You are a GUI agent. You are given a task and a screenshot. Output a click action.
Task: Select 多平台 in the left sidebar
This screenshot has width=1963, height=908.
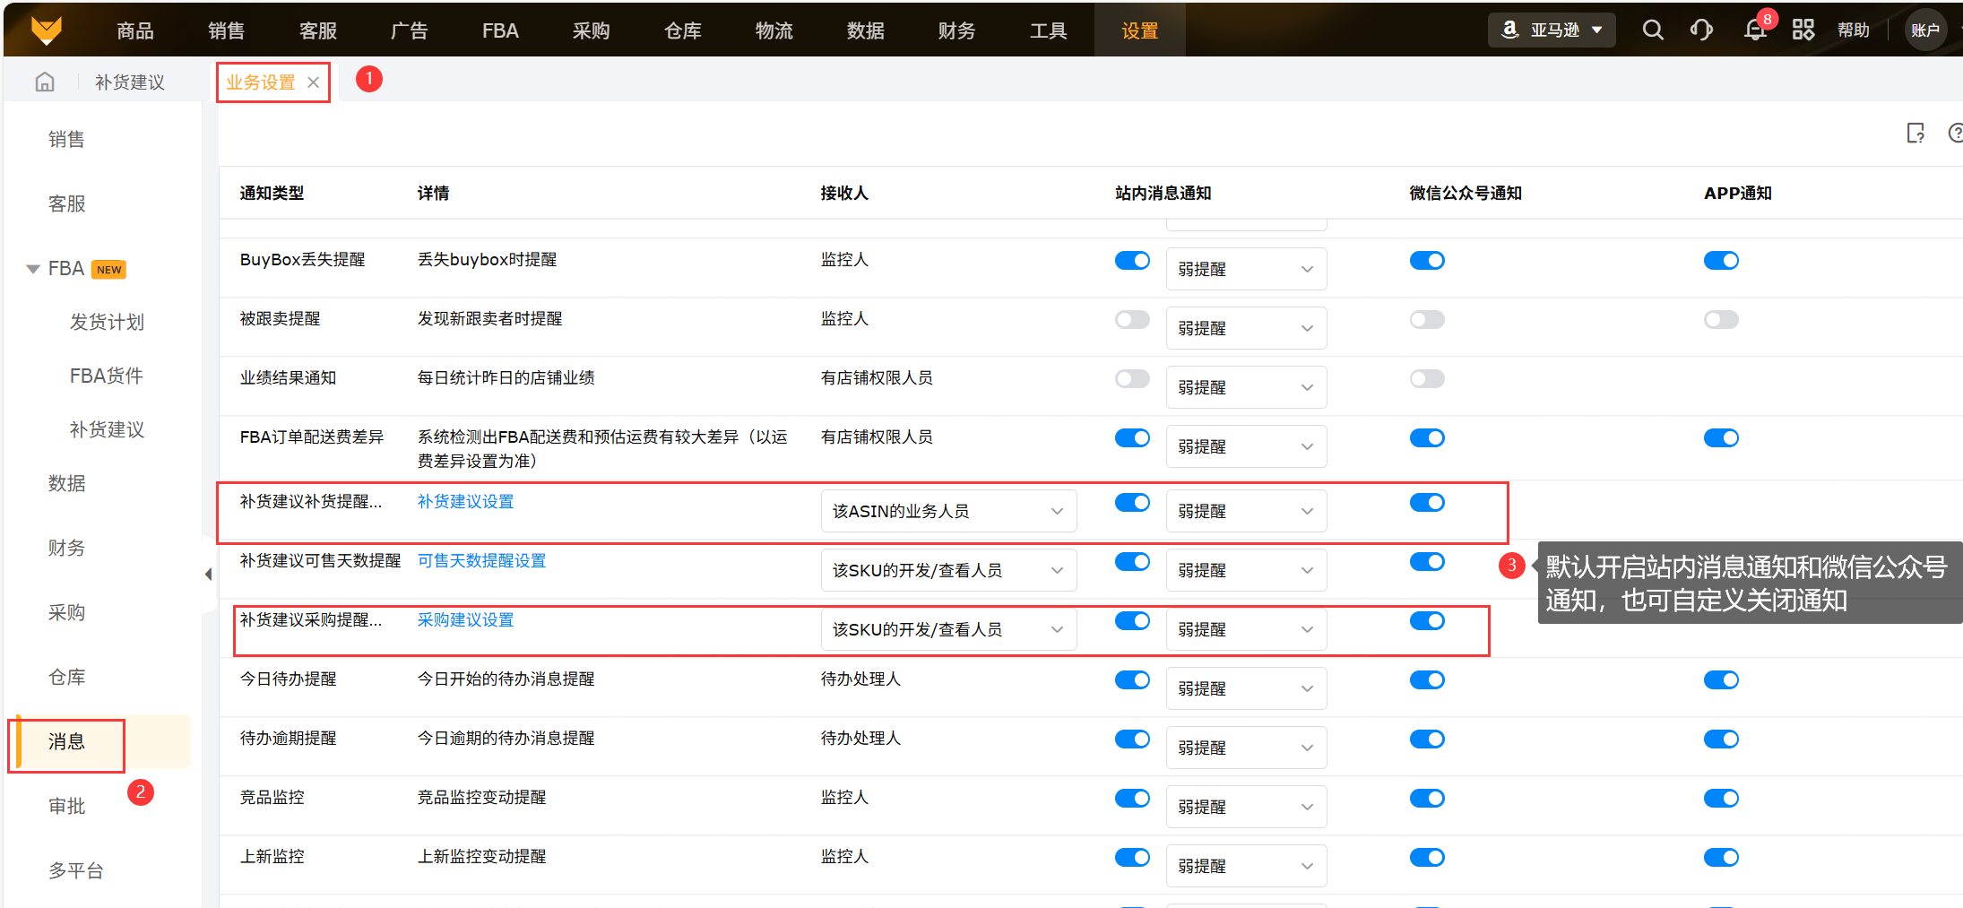[x=76, y=870]
